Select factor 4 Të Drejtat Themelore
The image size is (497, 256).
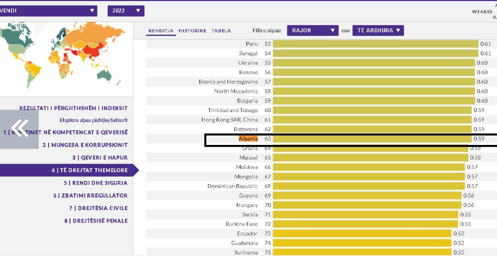(x=89, y=170)
